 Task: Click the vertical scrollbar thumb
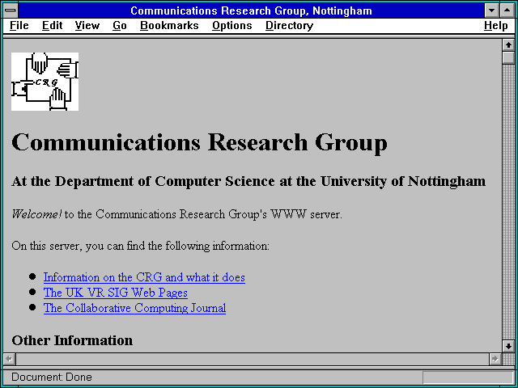[x=508, y=57]
